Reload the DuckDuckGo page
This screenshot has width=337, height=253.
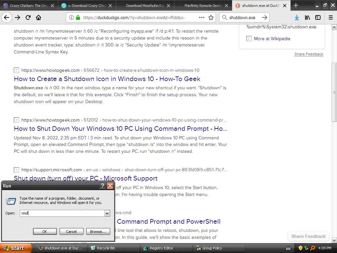(28, 17)
